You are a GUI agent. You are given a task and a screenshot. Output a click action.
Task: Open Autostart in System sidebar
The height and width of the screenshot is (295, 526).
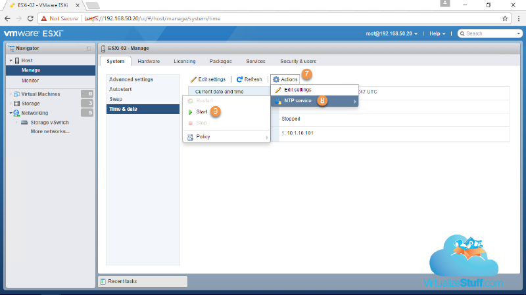point(120,89)
